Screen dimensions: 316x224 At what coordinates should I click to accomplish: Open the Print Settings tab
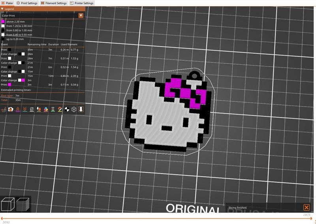[x=27, y=3]
